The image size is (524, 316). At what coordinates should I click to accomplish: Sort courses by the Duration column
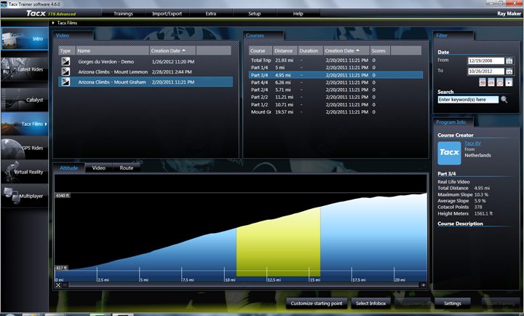pos(311,50)
